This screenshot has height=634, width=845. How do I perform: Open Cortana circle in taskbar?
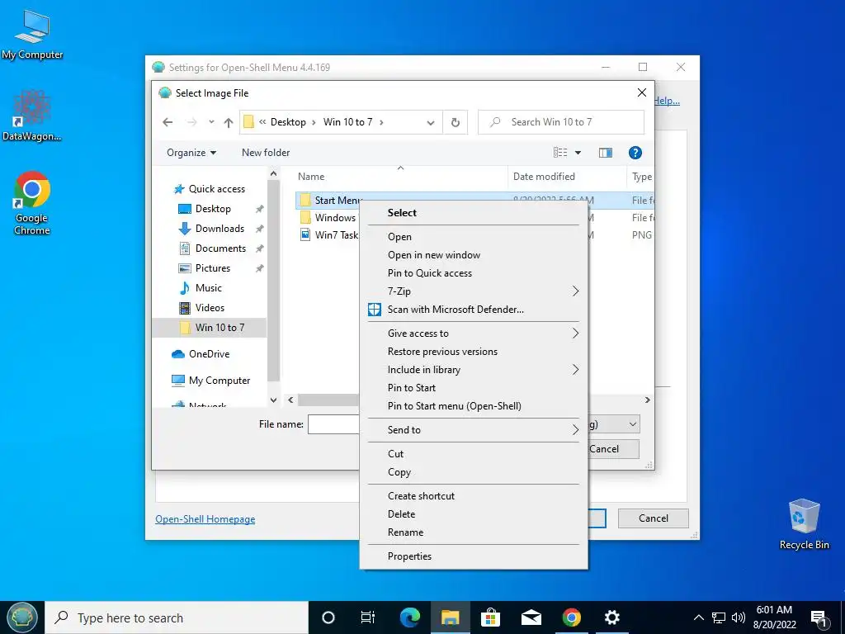point(328,617)
